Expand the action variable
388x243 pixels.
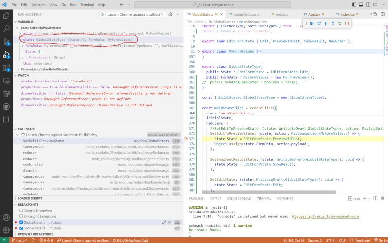click(x=20, y=33)
